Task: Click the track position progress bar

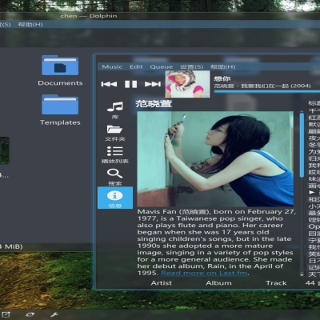Action: [267, 91]
